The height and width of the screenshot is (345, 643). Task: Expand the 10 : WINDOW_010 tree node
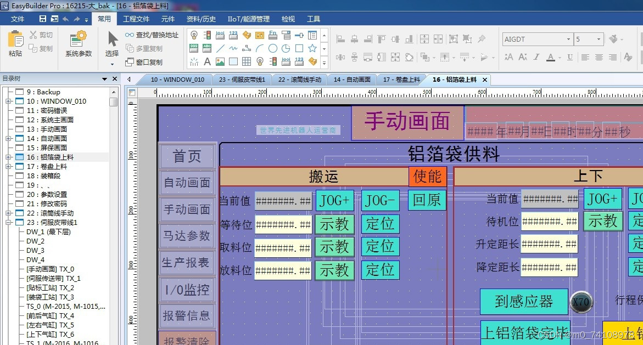[x=8, y=101]
